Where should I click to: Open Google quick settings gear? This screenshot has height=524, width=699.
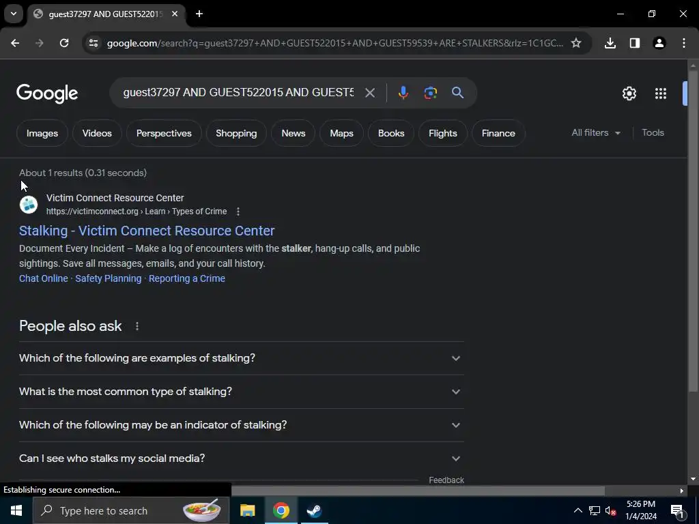[629, 93]
